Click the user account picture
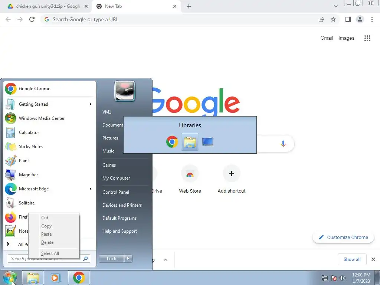This screenshot has width=380, height=285. [x=125, y=91]
